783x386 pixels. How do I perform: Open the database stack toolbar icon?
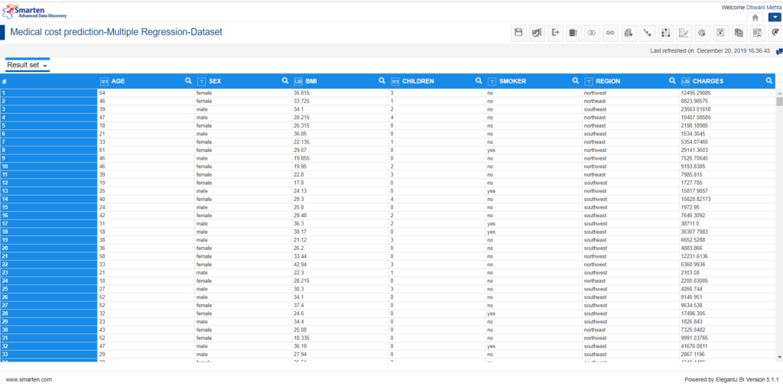click(x=573, y=32)
